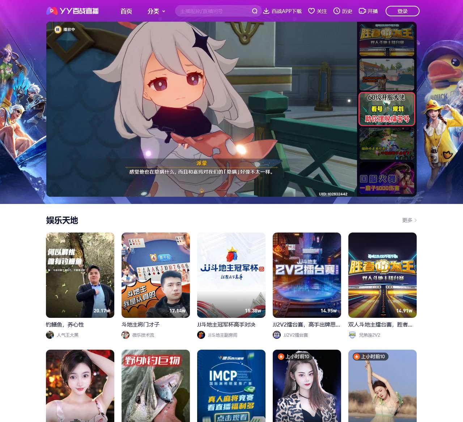Click 开播 to start broadcasting
The width and height of the screenshot is (463, 422).
pos(368,11)
